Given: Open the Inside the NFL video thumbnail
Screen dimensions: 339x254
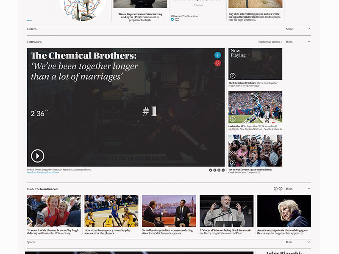Looking at the screenshot, I should coord(256,108).
